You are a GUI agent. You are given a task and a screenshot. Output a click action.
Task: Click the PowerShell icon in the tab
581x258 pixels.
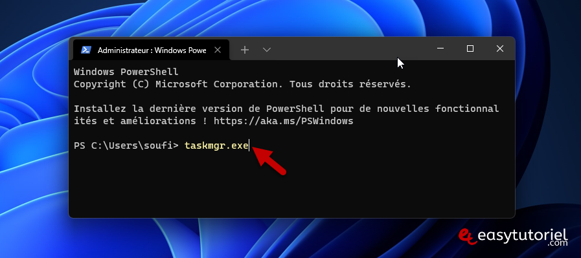[86, 50]
